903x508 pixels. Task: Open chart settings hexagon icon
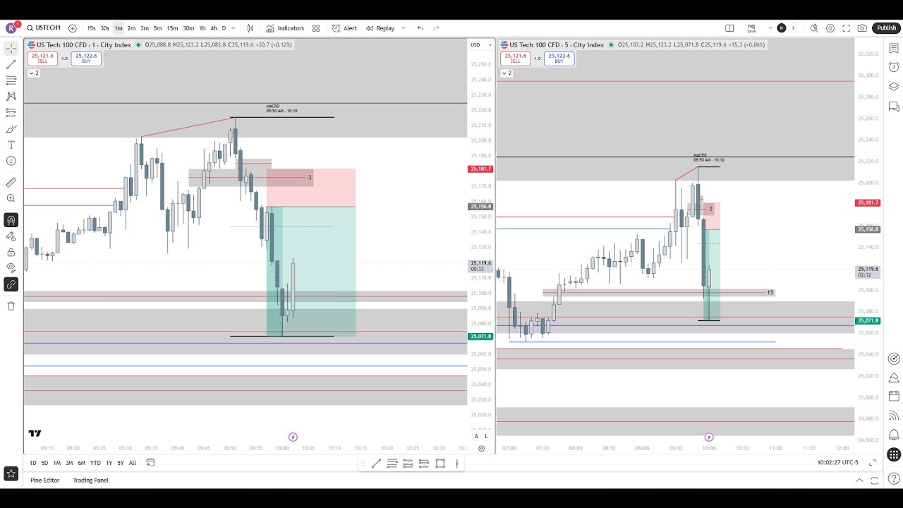[x=830, y=28]
